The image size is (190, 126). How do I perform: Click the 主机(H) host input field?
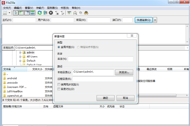(x=24, y=20)
